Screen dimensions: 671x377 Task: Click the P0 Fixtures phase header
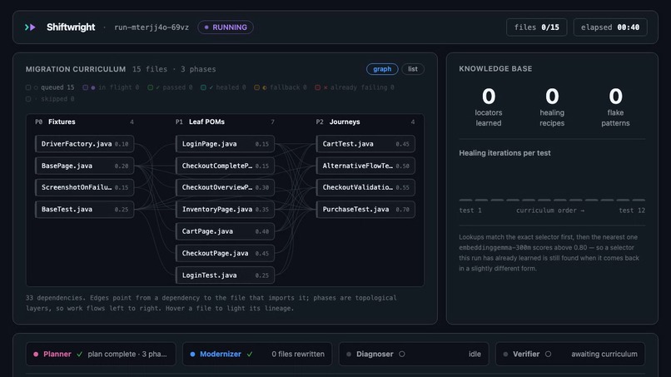click(84, 122)
